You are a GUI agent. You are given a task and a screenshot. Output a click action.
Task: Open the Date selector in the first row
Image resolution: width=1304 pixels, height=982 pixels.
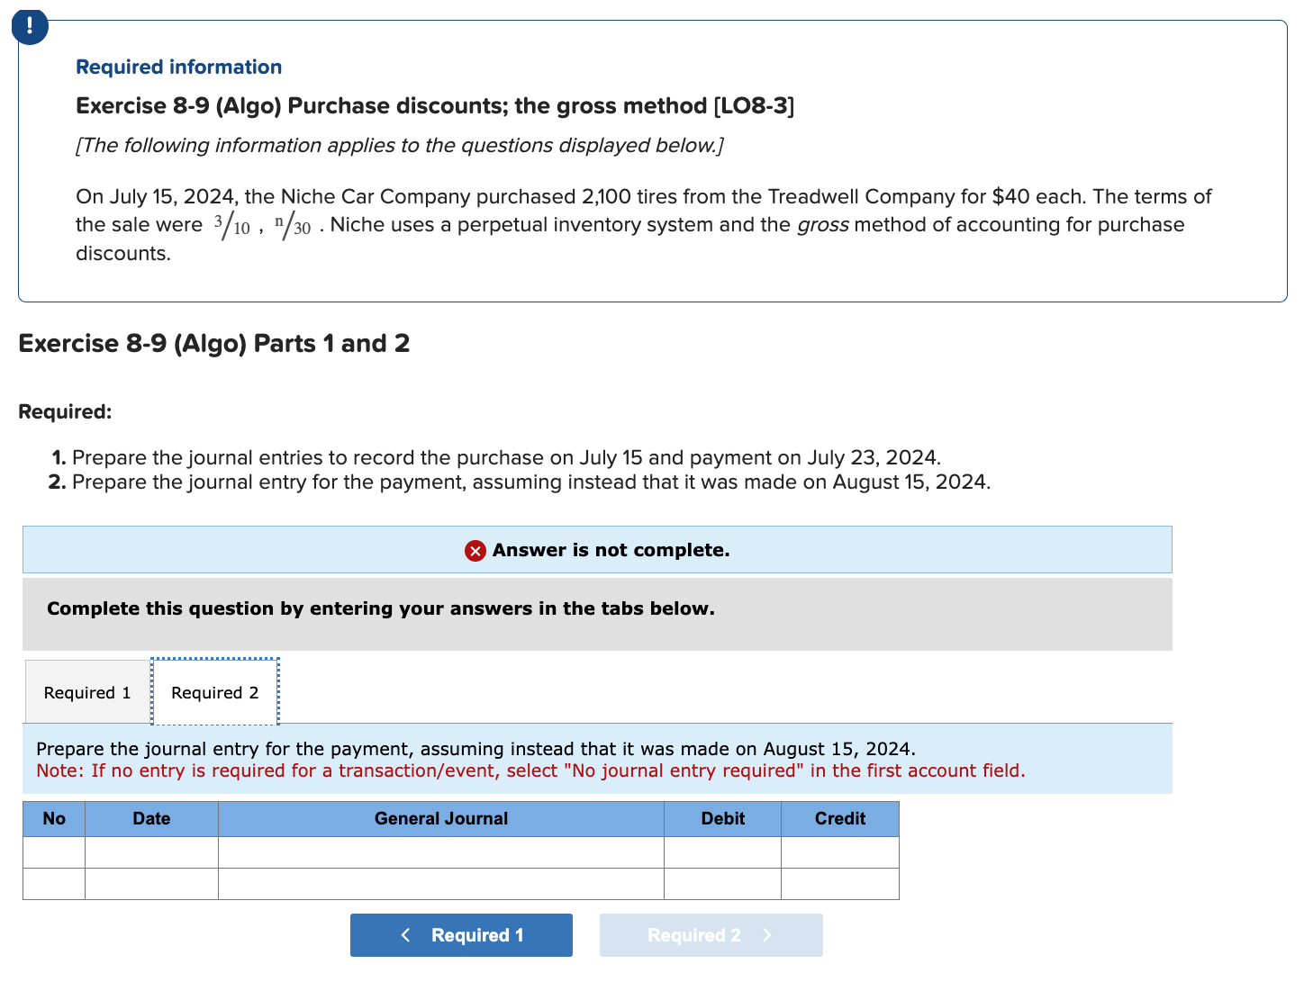point(150,851)
